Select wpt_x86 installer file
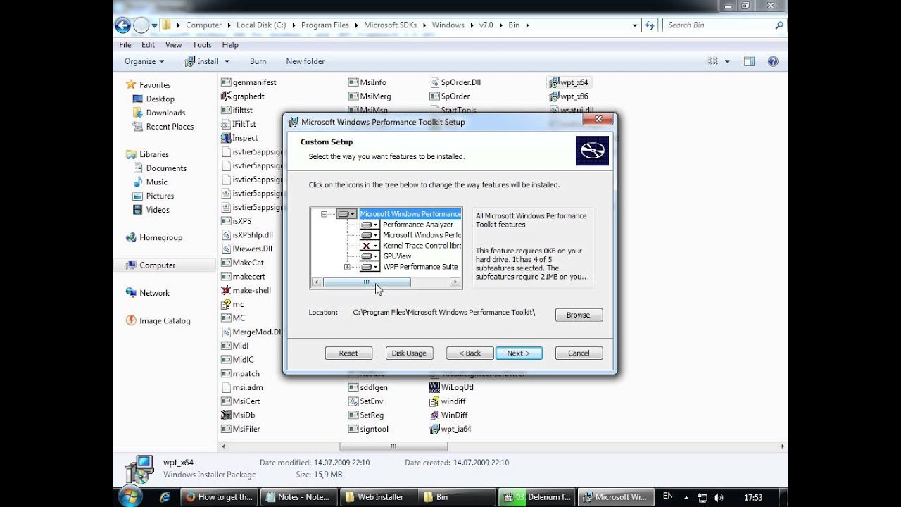 (569, 96)
